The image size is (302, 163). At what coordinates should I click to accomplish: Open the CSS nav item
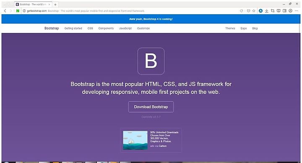[x=90, y=28]
